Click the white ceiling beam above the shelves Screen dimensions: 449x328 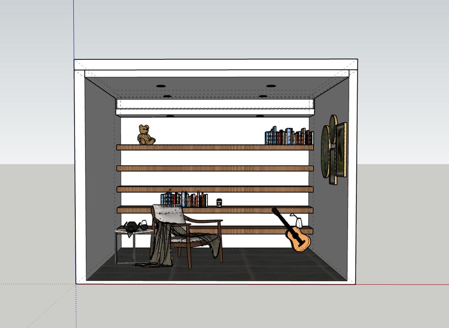(x=215, y=104)
